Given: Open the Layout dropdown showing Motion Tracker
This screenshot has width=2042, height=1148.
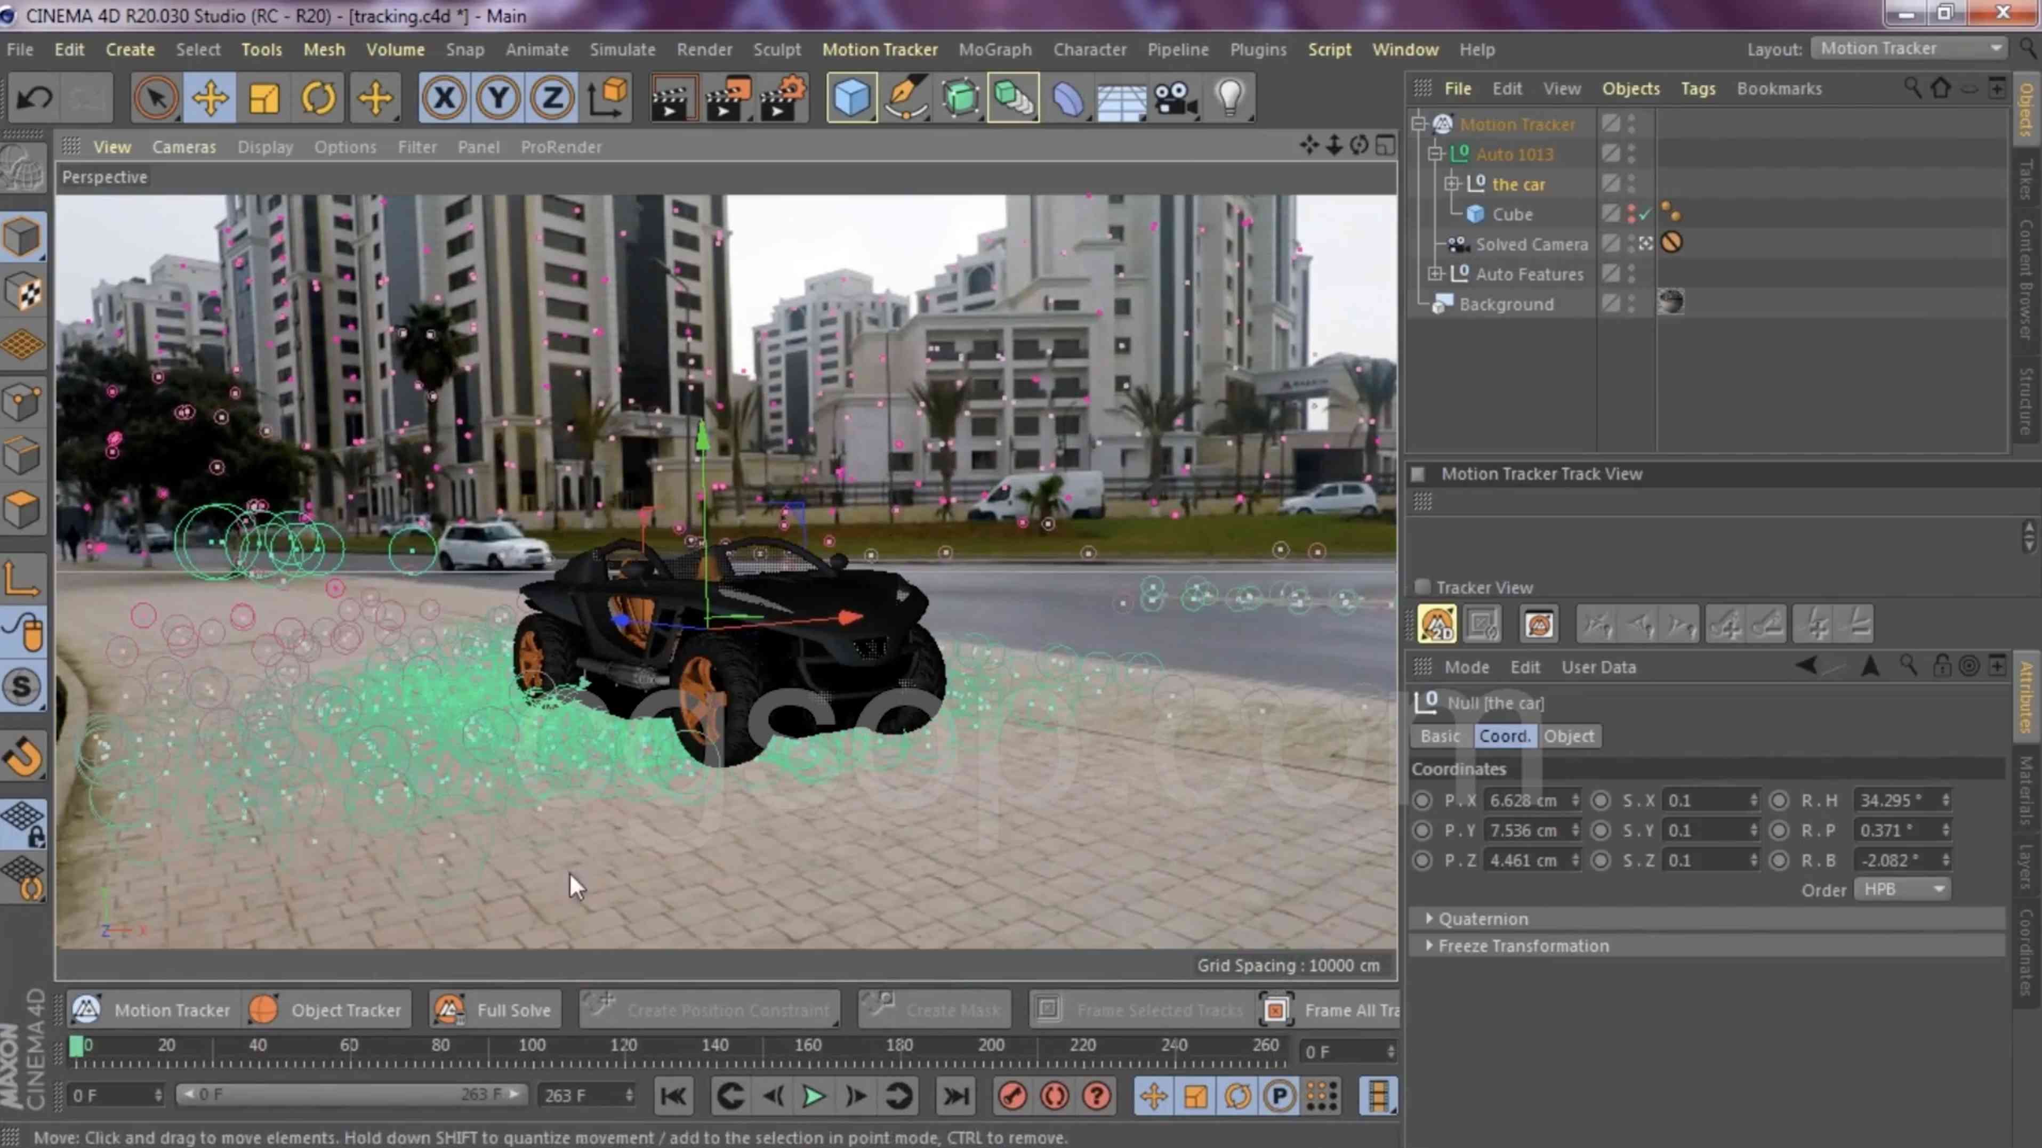Looking at the screenshot, I should point(1910,48).
